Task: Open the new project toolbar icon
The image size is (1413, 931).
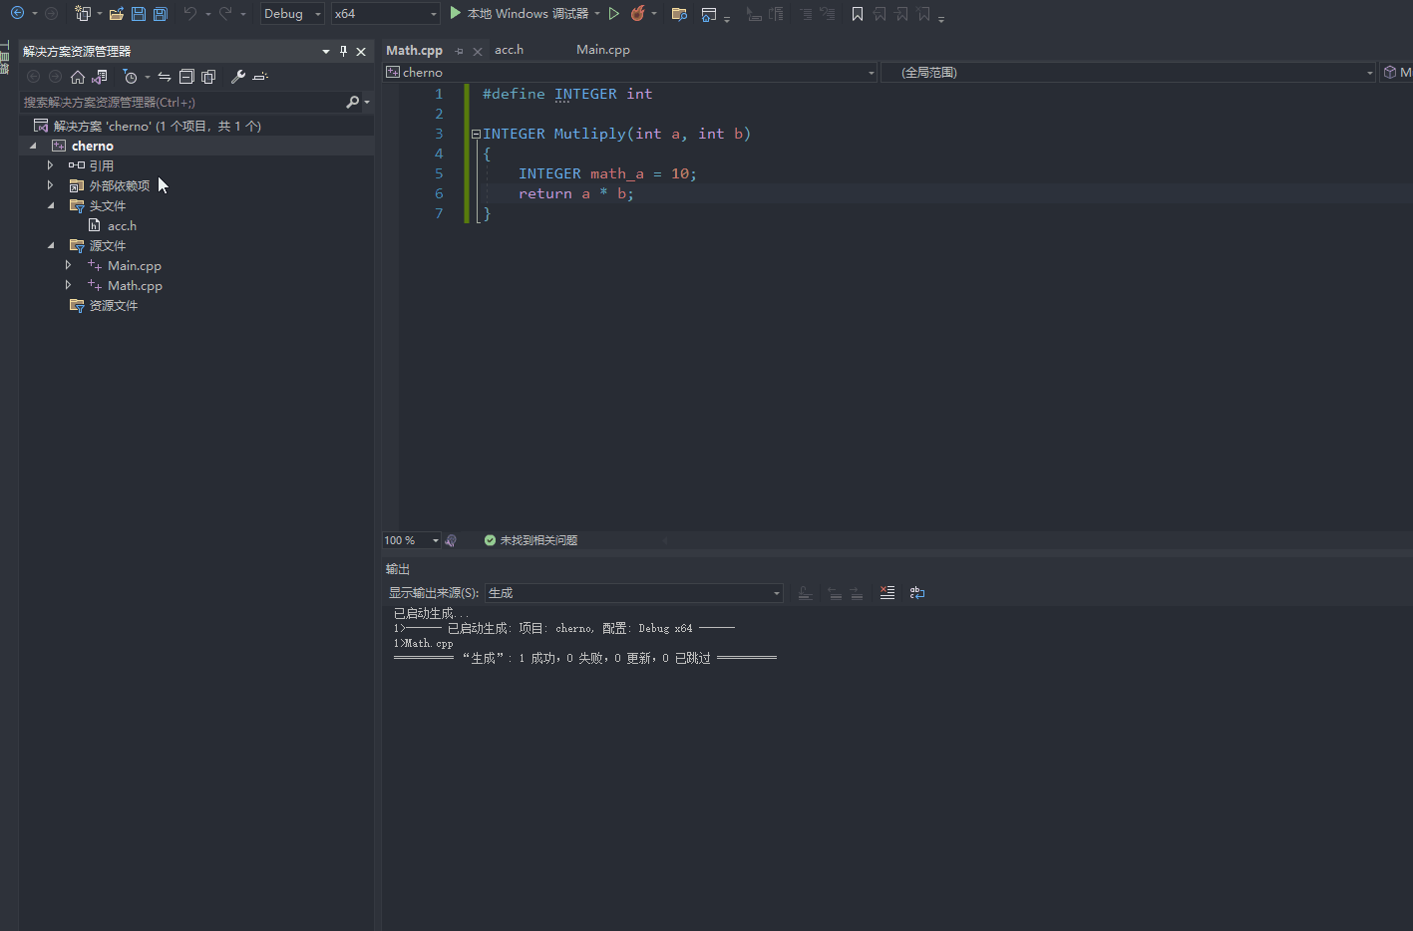Action: (x=83, y=14)
